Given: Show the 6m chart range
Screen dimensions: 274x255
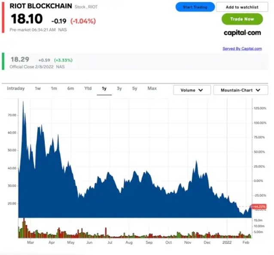Looking at the screenshot, I should pyautogui.click(x=70, y=88).
